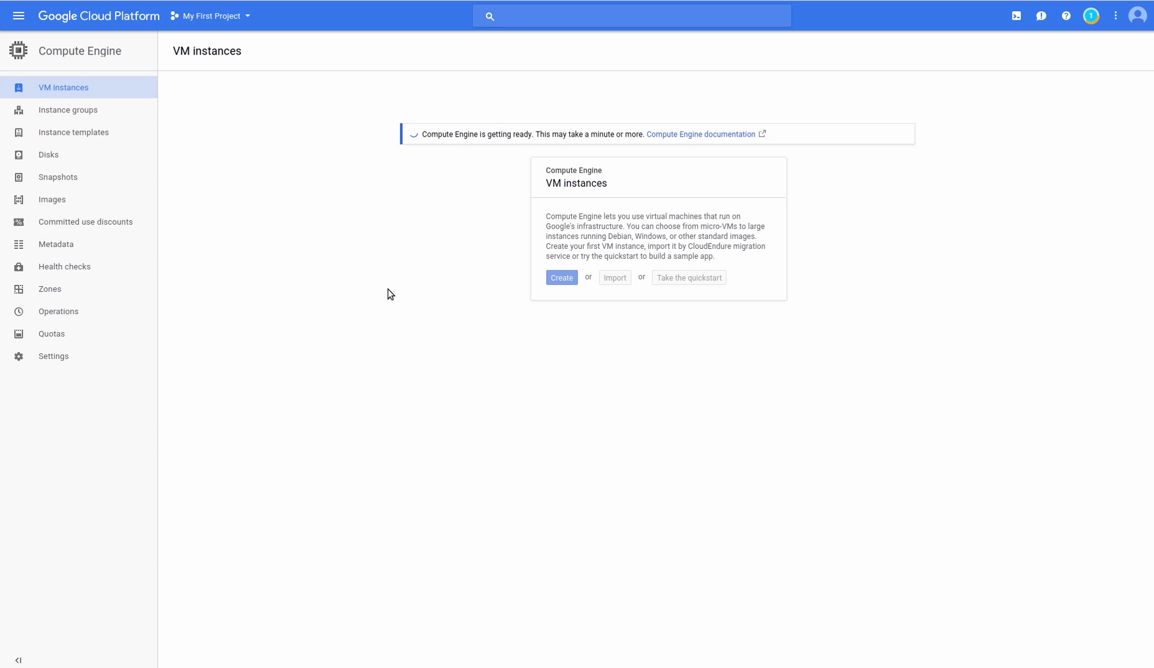Open the send feedback icon
Screen dimensions: 1154x668
pyautogui.click(x=1041, y=16)
